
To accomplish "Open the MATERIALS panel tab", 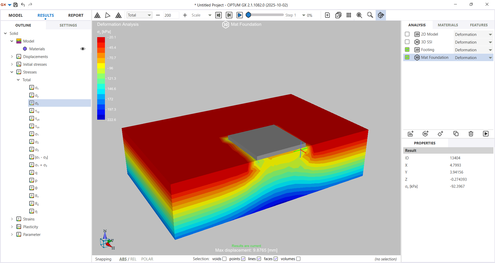I will [448, 25].
